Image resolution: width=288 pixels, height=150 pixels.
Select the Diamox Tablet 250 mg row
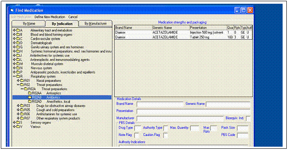[183, 37]
